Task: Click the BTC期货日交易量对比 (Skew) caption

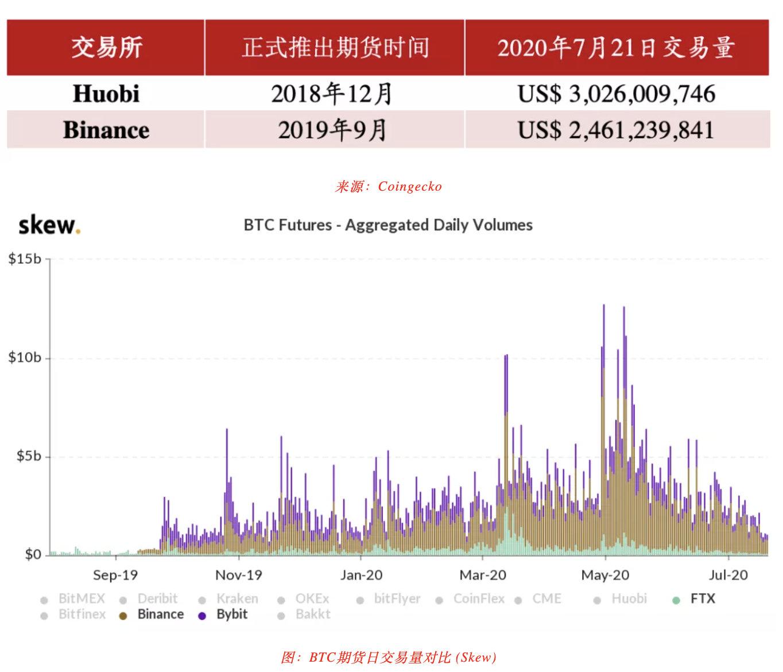Action: point(389,658)
